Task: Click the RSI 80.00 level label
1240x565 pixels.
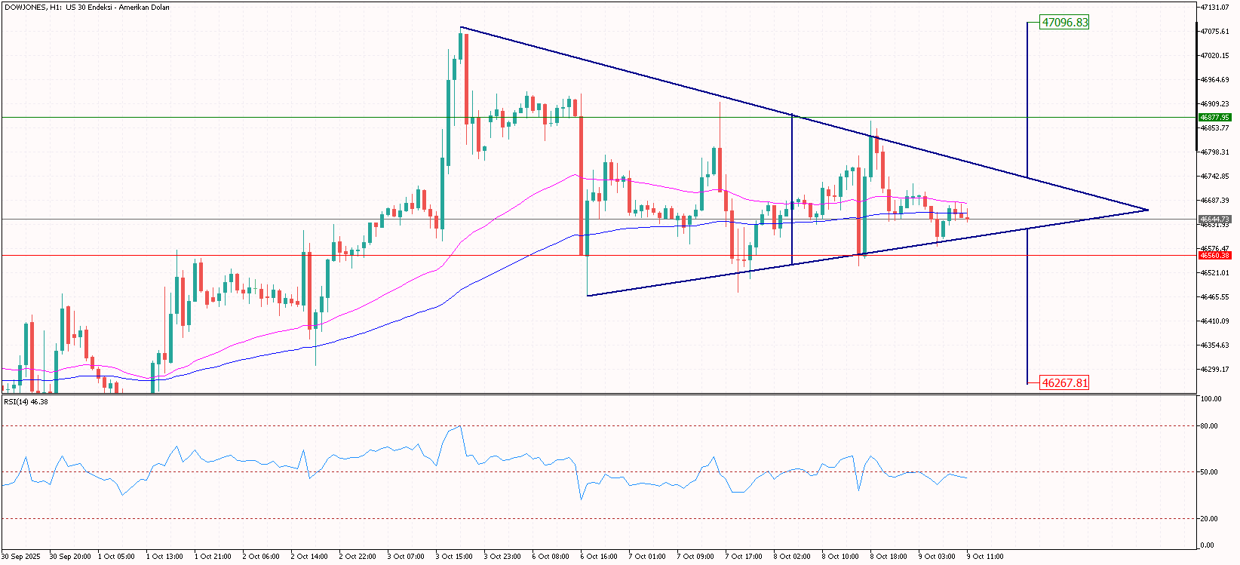Action: [1210, 426]
